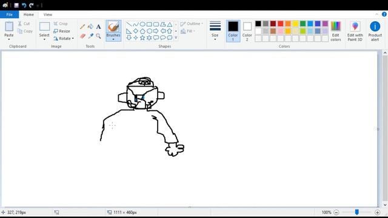Choose the Five-point star shape

point(142,38)
